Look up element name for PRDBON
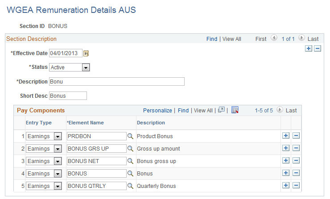 (x=130, y=136)
